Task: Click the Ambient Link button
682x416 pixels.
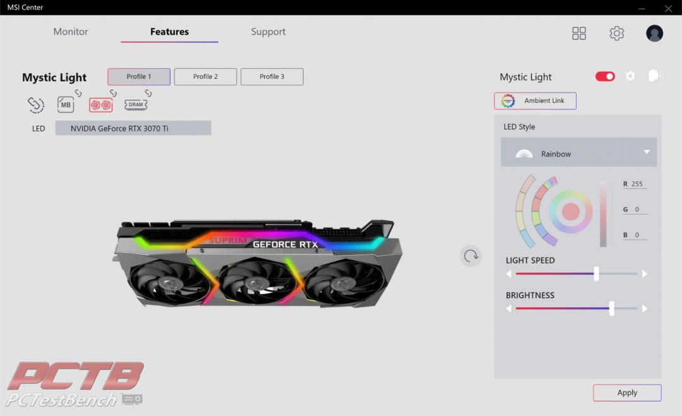Action: pyautogui.click(x=535, y=101)
